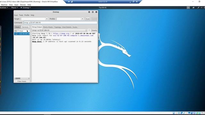Click the VirtualBox network status icon
This screenshot has width=205, height=115.
[x=182, y=113]
